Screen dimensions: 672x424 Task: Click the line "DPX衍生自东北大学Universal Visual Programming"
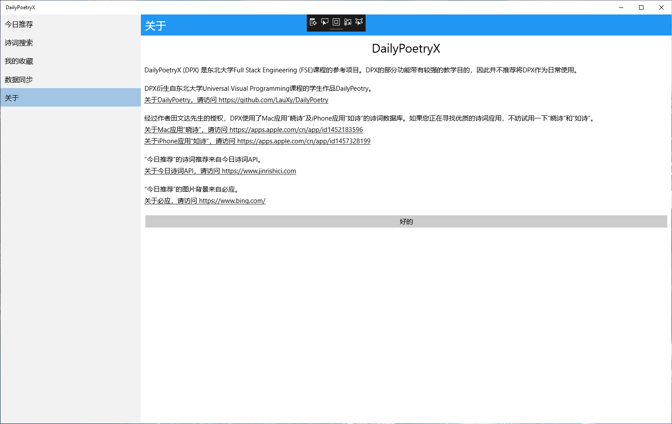click(x=259, y=89)
